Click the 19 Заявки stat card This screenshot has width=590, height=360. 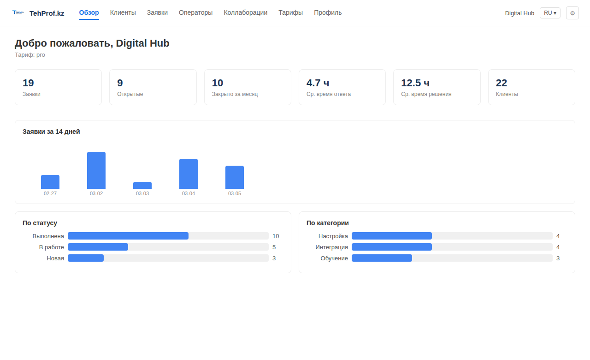point(58,87)
